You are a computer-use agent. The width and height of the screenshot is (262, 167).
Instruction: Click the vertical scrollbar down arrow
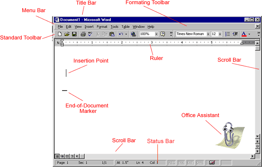click(257, 136)
